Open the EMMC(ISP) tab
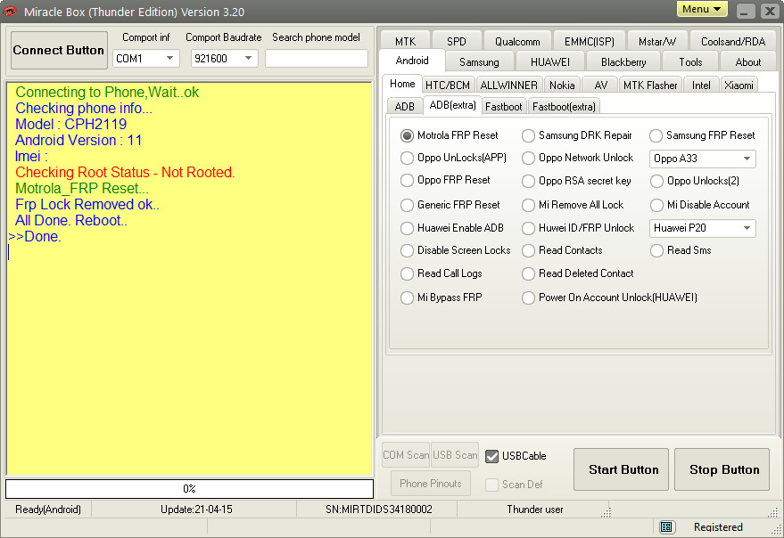Image resolution: width=784 pixels, height=538 pixels. coord(589,42)
